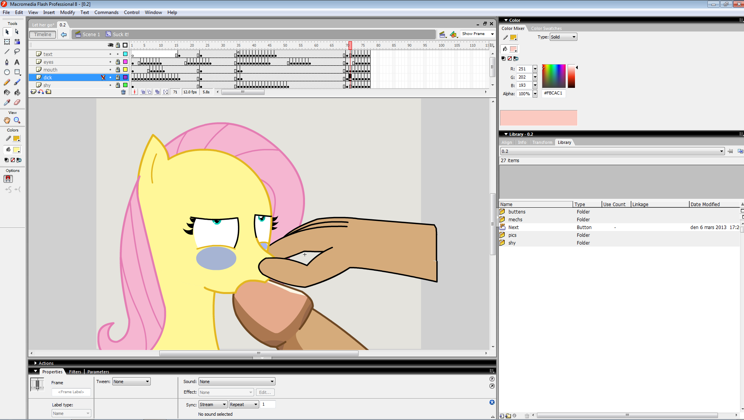Create a new folder in the Library panel
744x420 pixels.
pyautogui.click(x=508, y=416)
